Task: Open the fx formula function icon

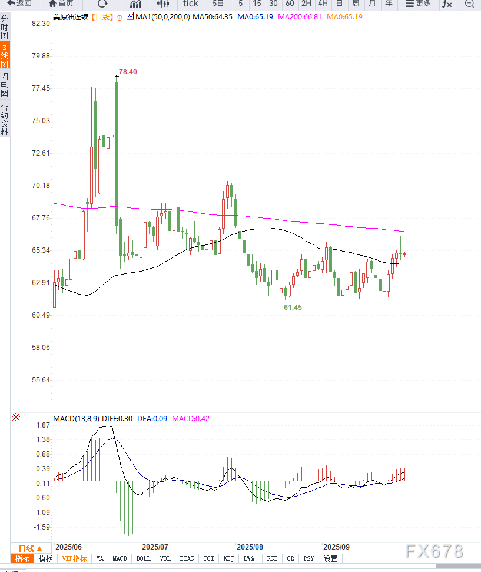Action: 447,4
